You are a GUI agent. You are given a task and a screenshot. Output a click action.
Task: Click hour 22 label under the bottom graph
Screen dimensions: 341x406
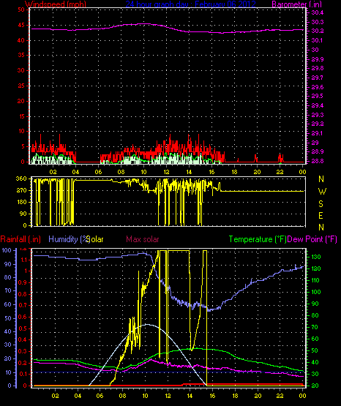[280, 396]
